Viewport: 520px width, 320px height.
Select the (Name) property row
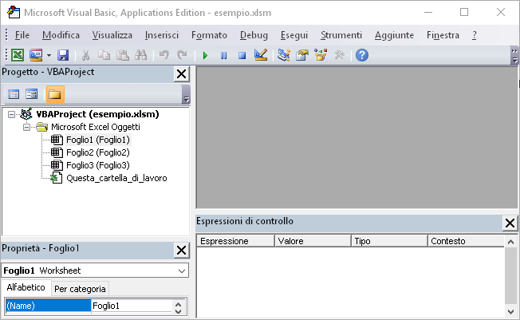(49, 306)
